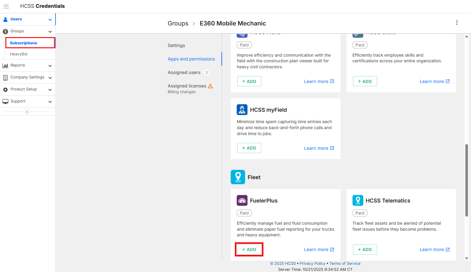
Task: Expand the Users menu chevron
Action: [50, 19]
